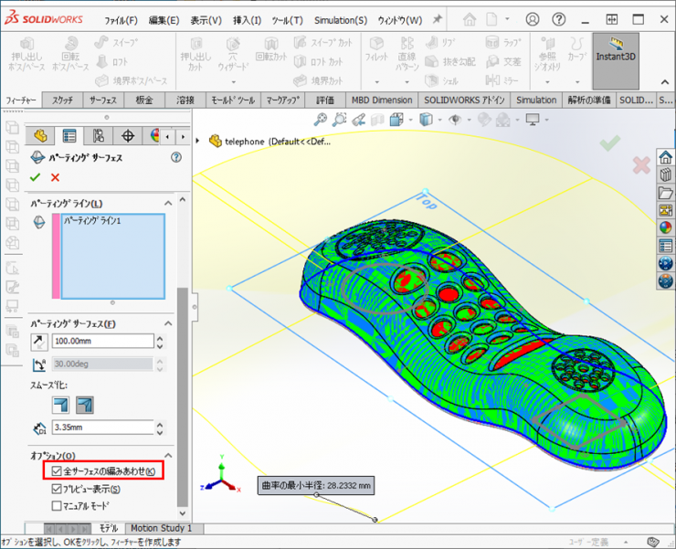Cancel with the red X in PropertyManager
This screenshot has width=676, height=549.
(56, 177)
